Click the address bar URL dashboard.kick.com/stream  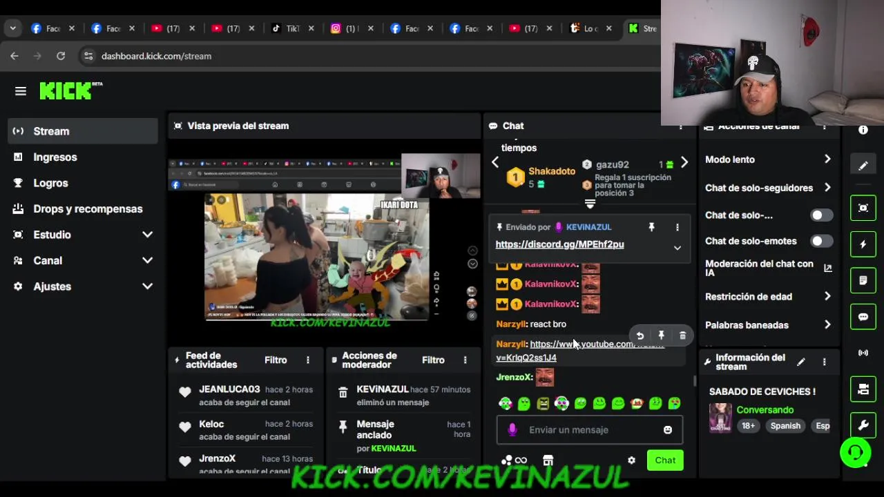click(156, 56)
